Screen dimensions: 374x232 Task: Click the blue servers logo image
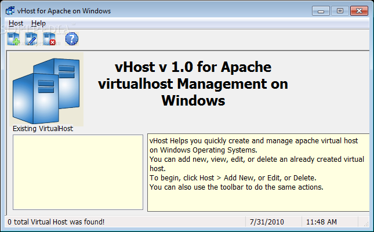(x=46, y=89)
